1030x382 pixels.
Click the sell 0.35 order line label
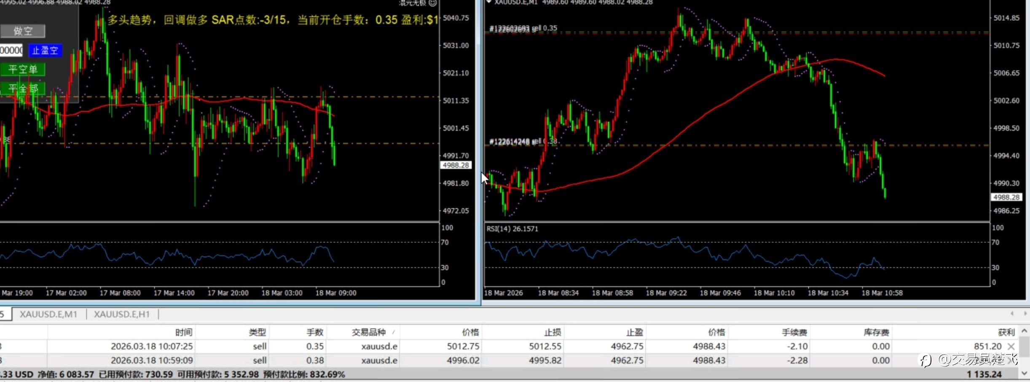pyautogui.click(x=523, y=28)
